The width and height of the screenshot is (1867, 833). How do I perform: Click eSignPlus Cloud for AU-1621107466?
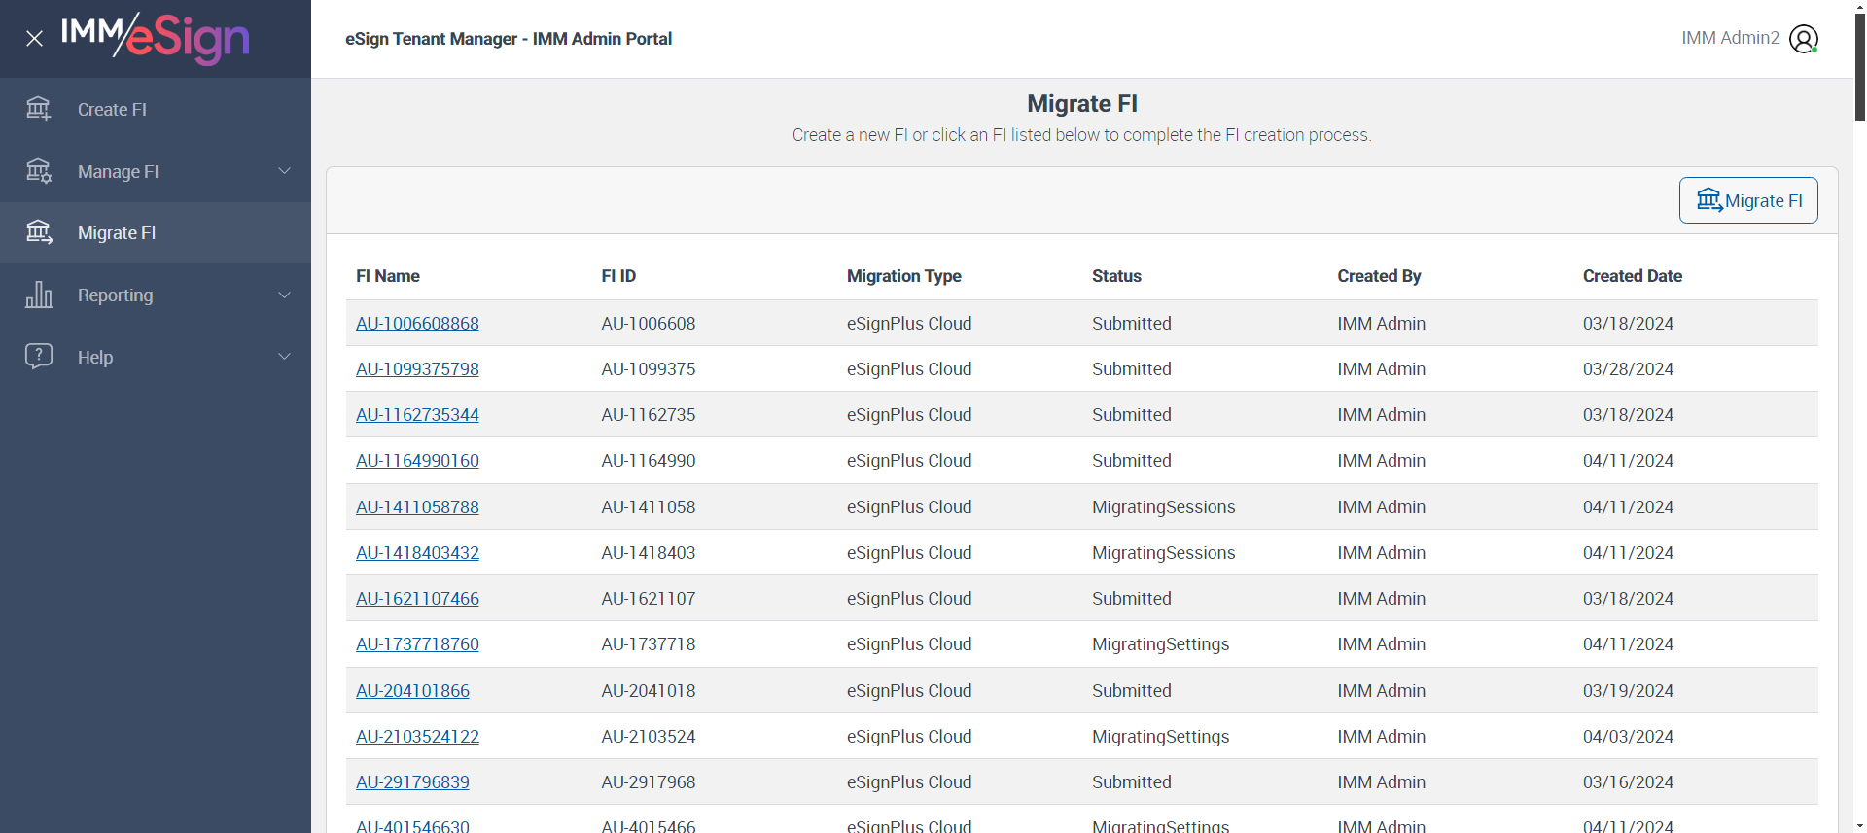click(x=909, y=599)
